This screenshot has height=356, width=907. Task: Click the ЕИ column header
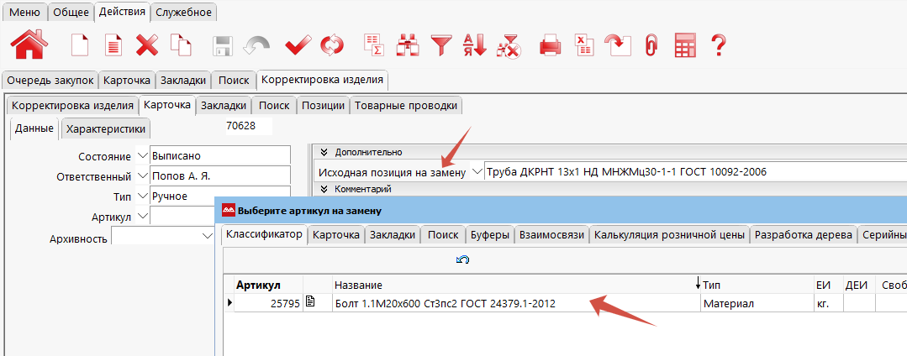(x=828, y=285)
